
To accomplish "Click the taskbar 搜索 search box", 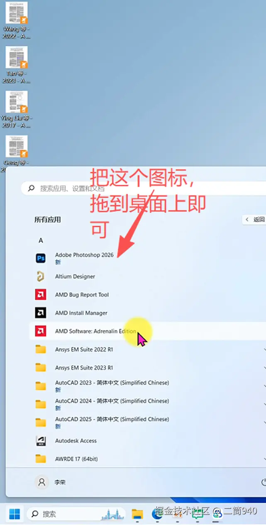I will pos(76,514).
